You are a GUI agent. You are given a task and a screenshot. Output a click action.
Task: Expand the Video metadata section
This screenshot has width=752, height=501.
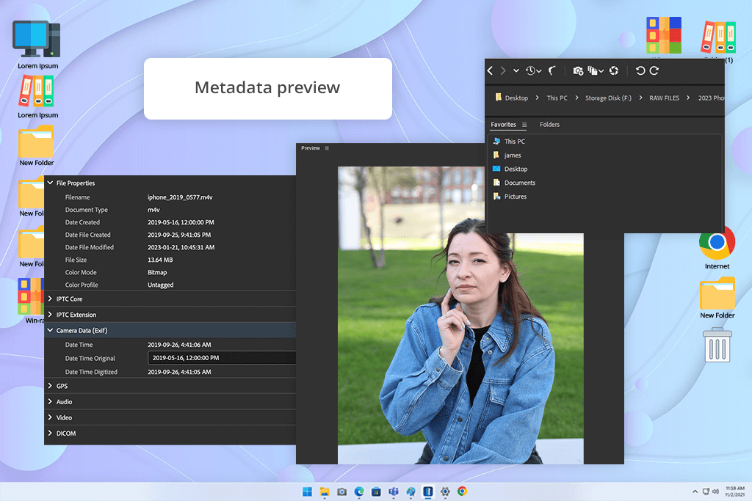[x=50, y=417]
